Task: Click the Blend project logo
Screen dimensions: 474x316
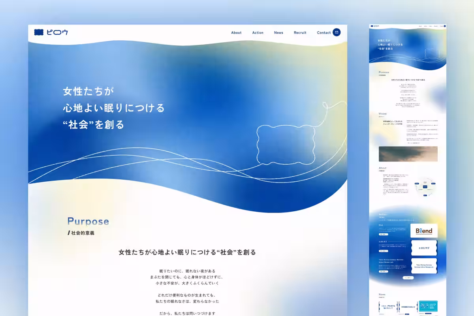Action: (424, 231)
